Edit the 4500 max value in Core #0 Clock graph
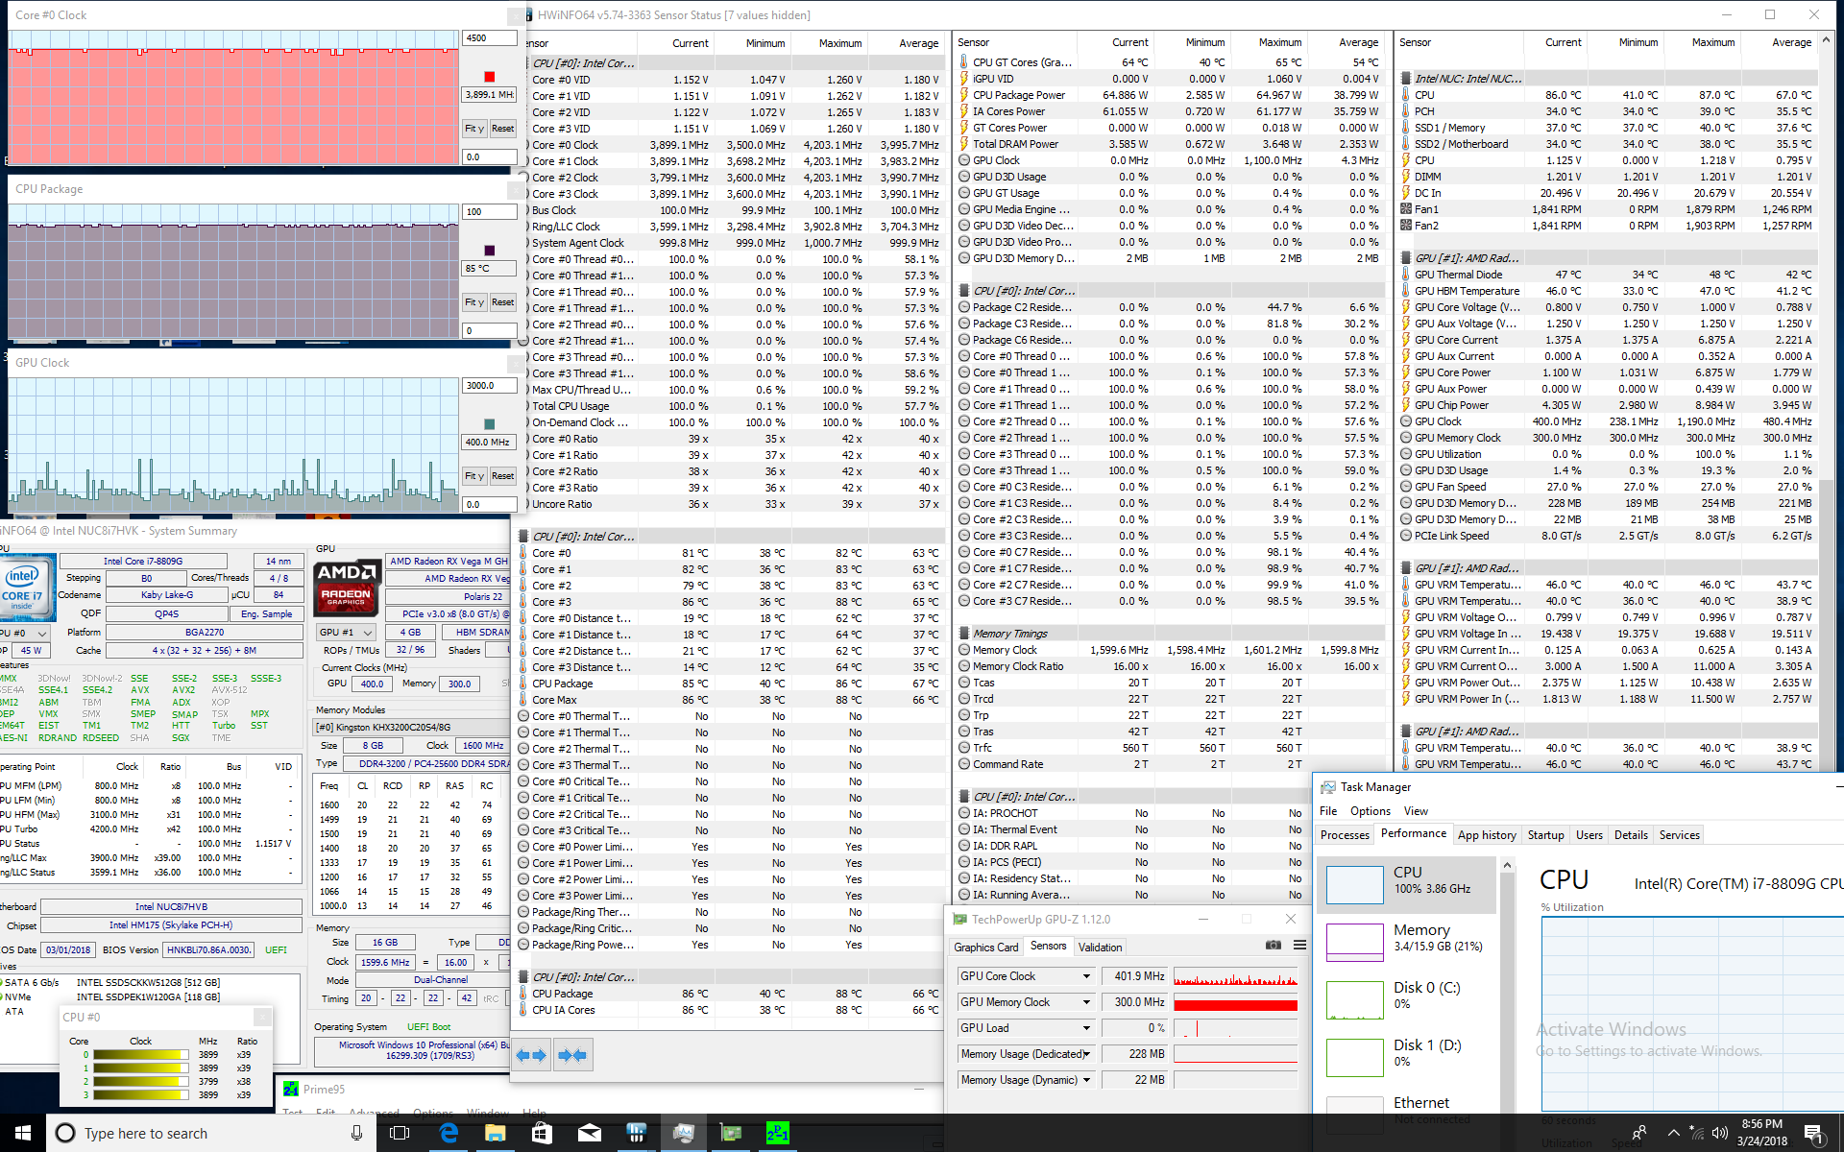 coord(490,38)
